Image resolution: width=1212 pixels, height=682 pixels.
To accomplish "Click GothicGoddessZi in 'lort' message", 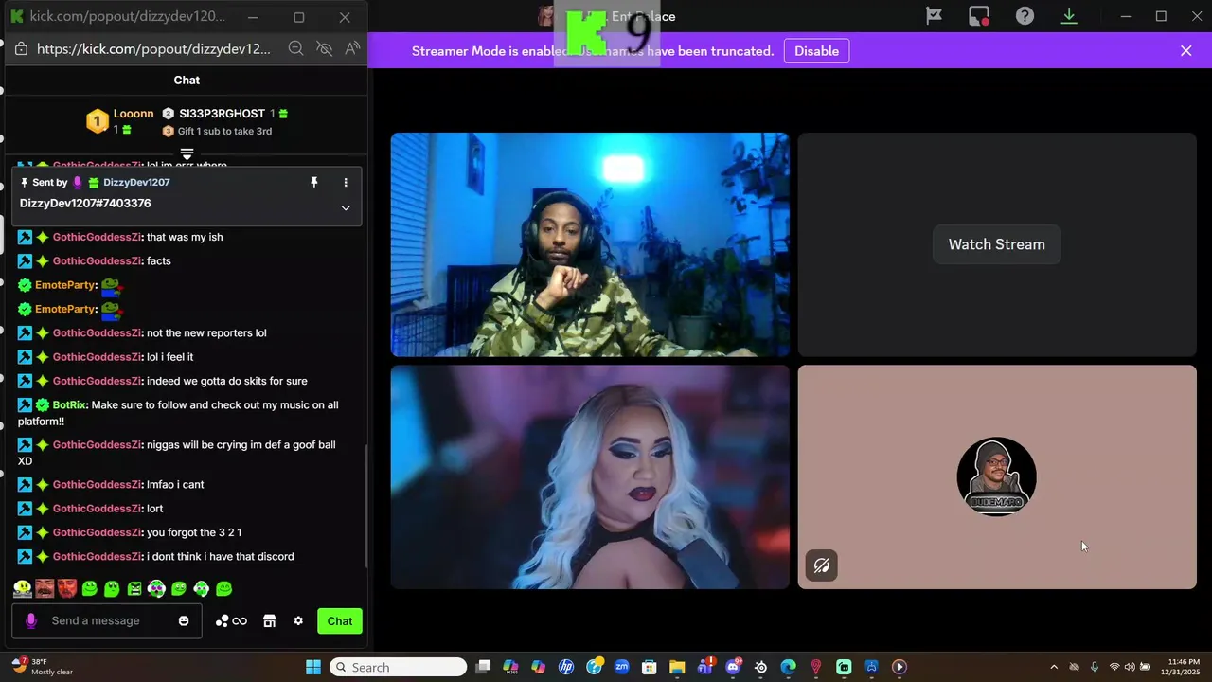I will click(98, 509).
